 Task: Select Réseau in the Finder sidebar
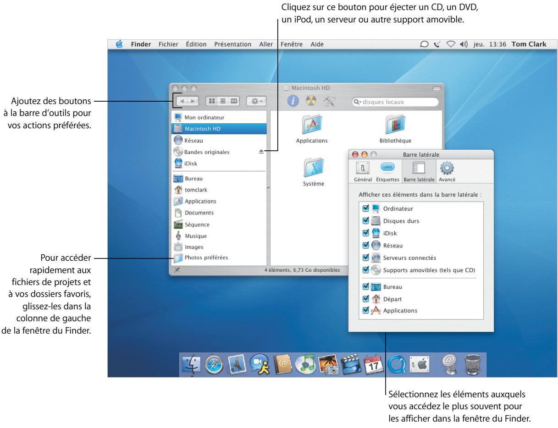(x=218, y=140)
